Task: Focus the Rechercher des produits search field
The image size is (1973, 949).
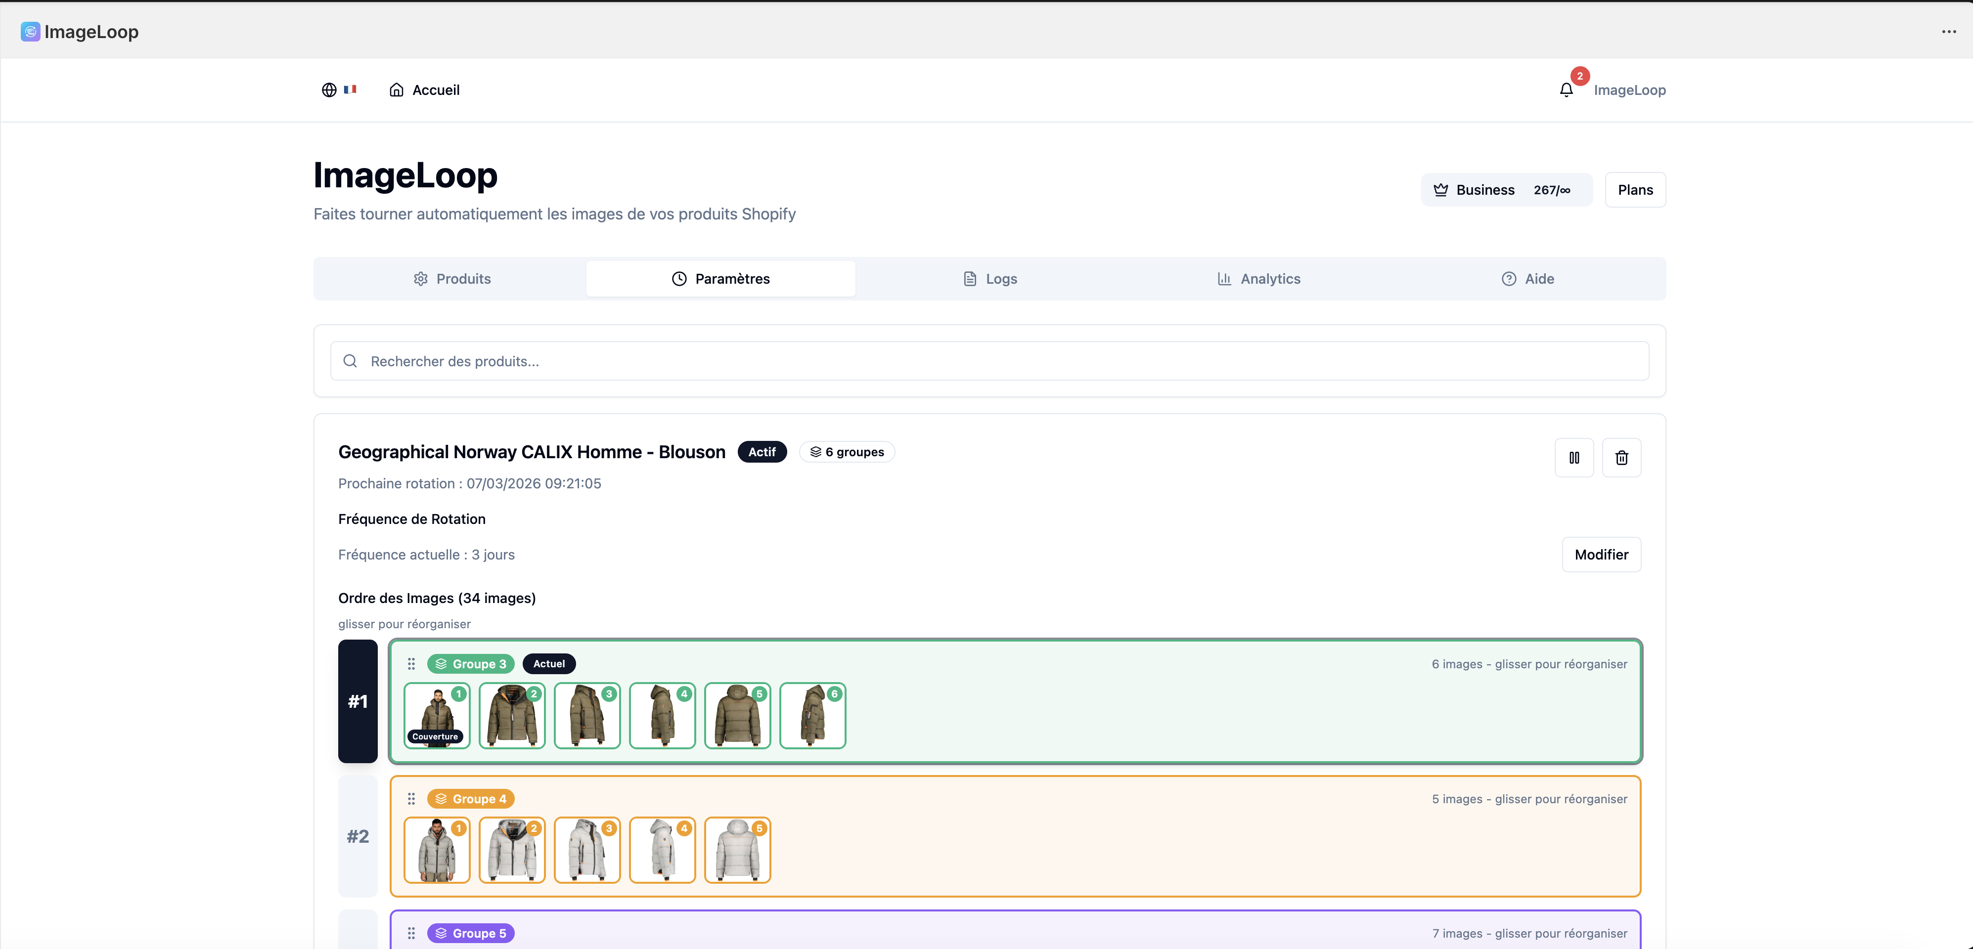Action: coord(989,361)
